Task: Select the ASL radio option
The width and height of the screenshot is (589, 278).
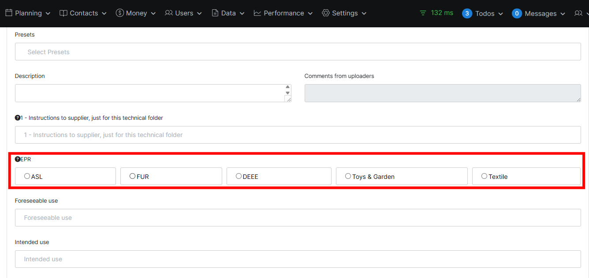Action: (27, 176)
